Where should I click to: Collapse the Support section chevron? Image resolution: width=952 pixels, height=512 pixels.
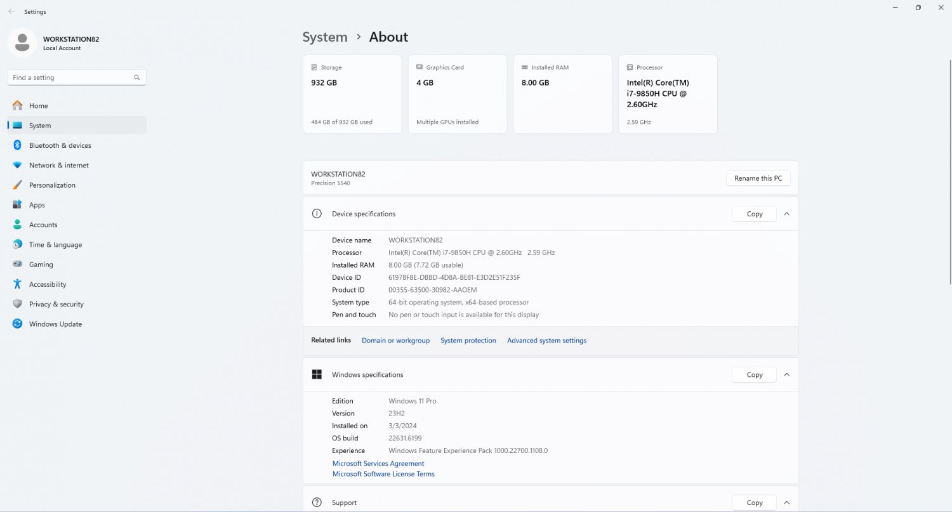786,502
